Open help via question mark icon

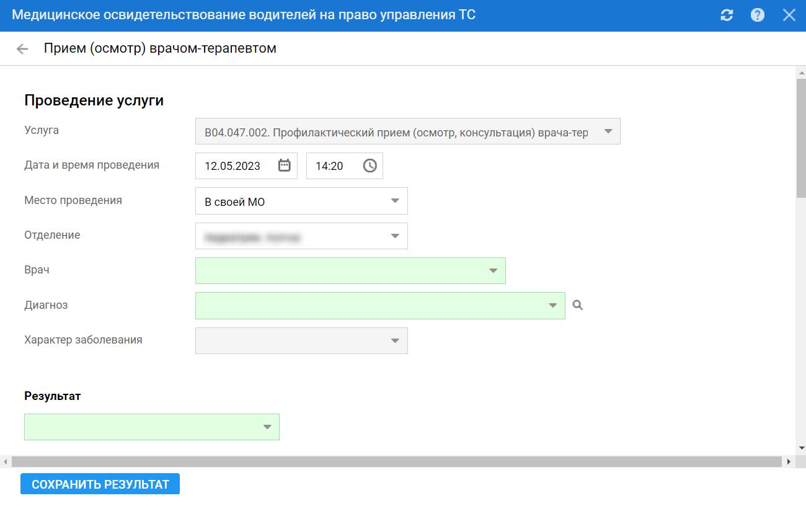click(x=757, y=16)
